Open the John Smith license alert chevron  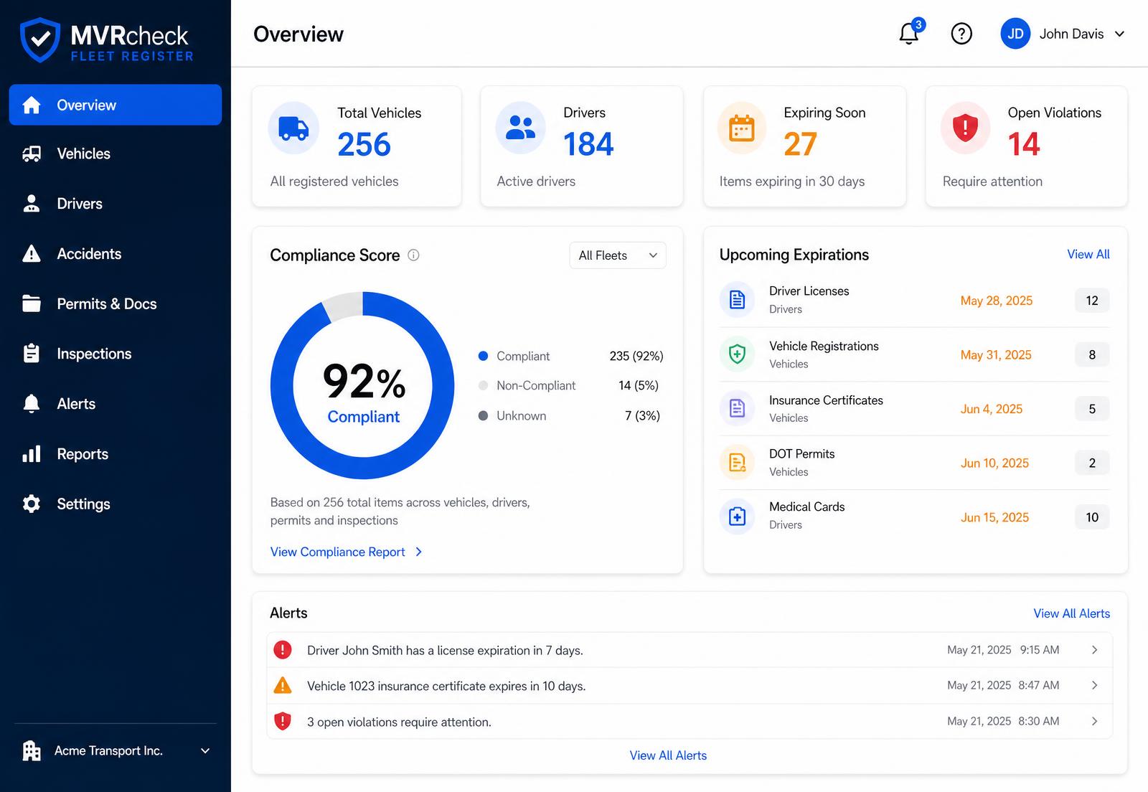coord(1094,650)
